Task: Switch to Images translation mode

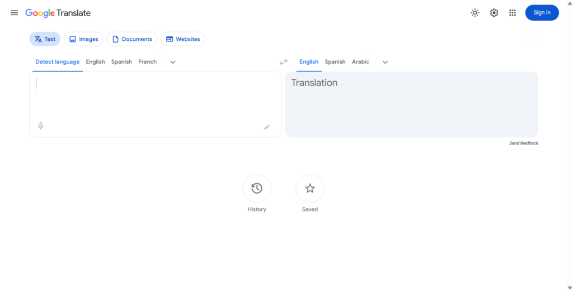Action: click(x=83, y=39)
